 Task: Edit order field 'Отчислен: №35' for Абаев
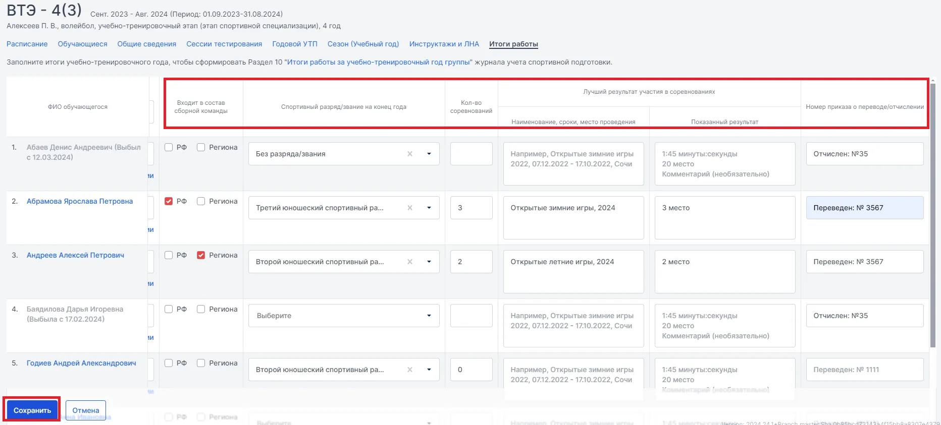(865, 154)
